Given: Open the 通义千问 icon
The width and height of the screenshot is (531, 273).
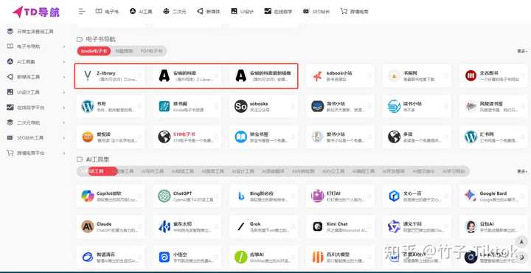Looking at the screenshot, I should pyautogui.click(x=394, y=227).
